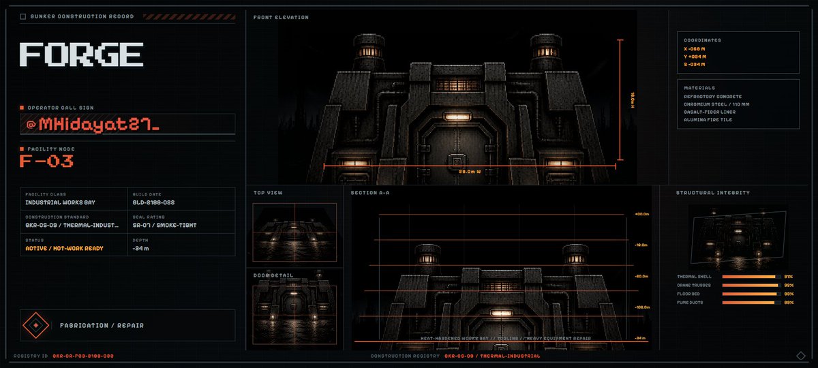Image resolution: width=818 pixels, height=368 pixels.
Task: Tick the checkbox beside Bunker Construction Record
Action: (x=24, y=16)
